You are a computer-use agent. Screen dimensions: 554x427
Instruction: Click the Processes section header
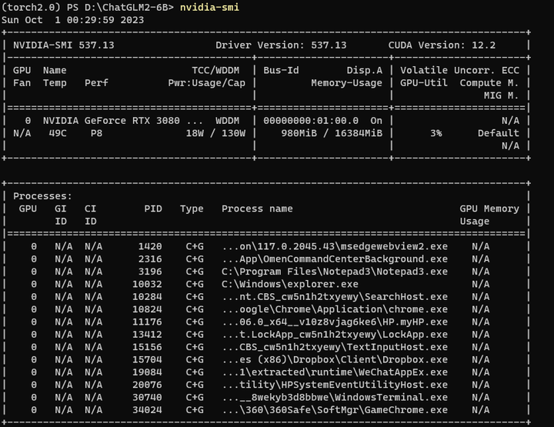(x=43, y=196)
